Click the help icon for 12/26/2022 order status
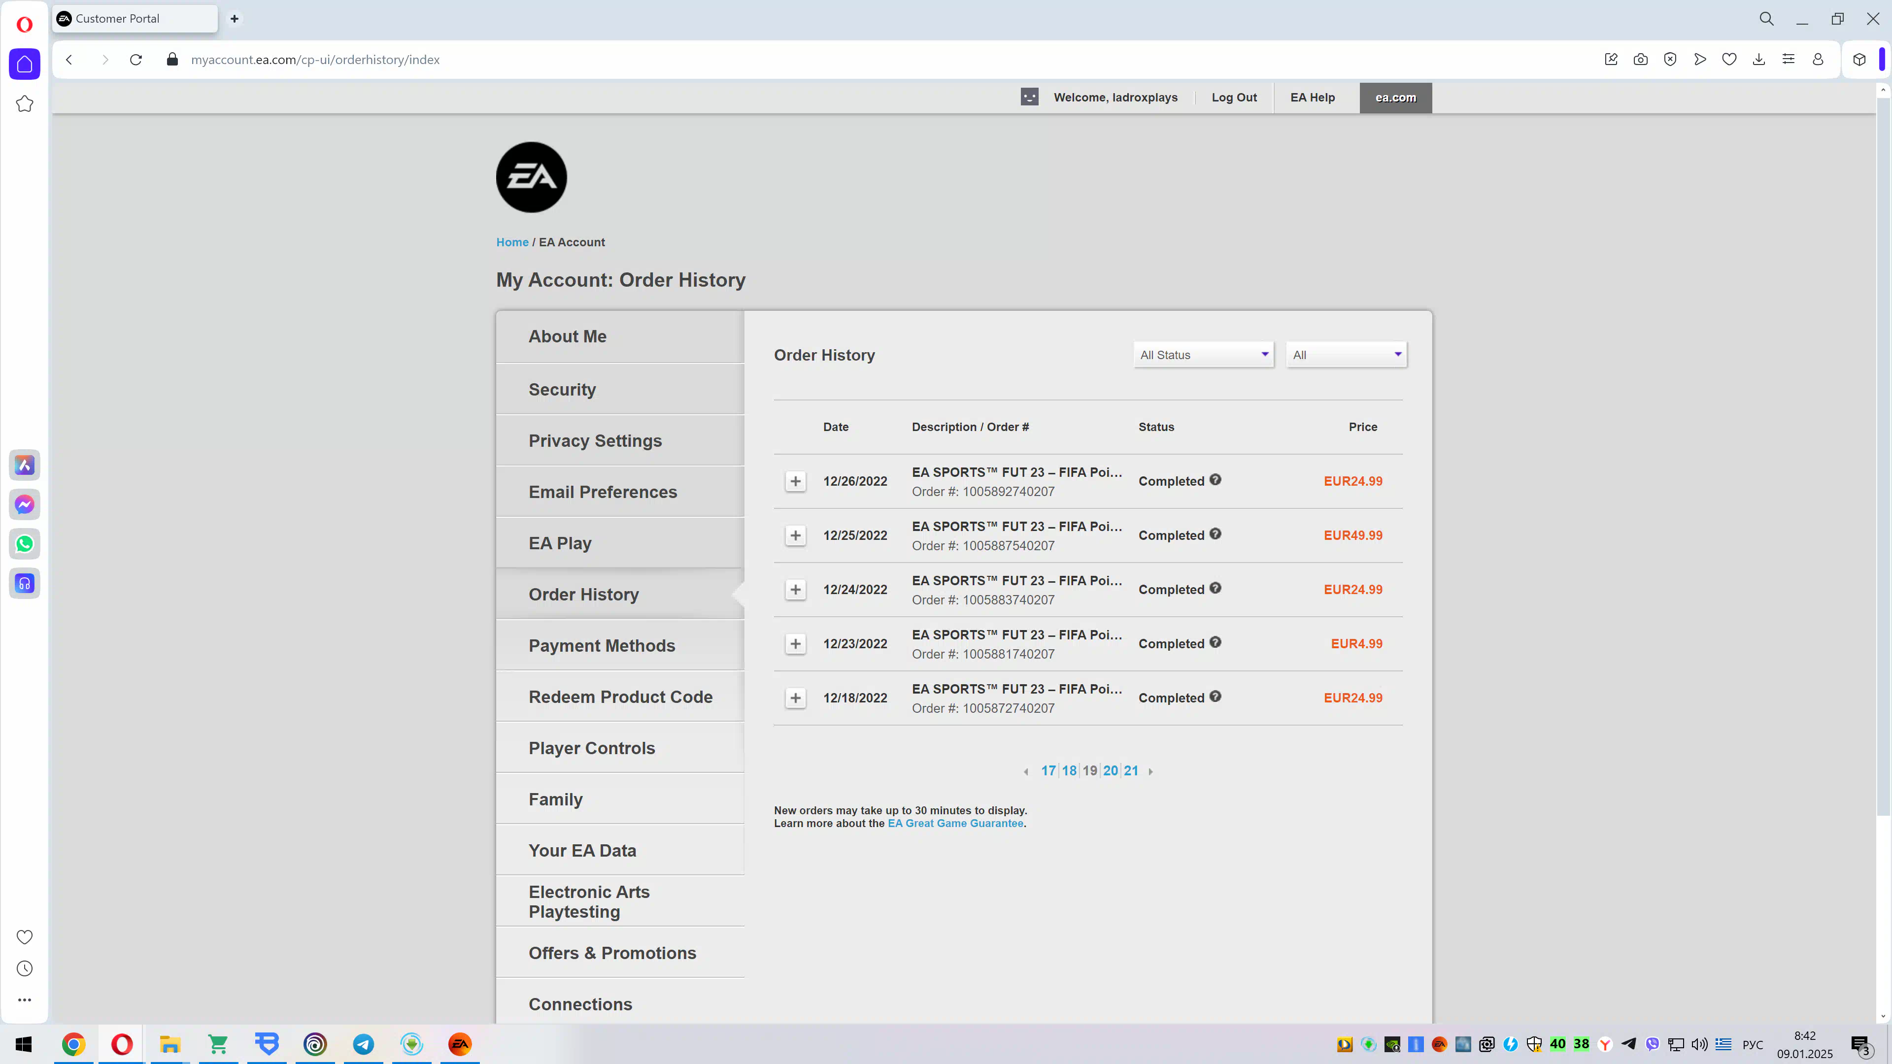The height and width of the screenshot is (1064, 1892). click(x=1216, y=479)
